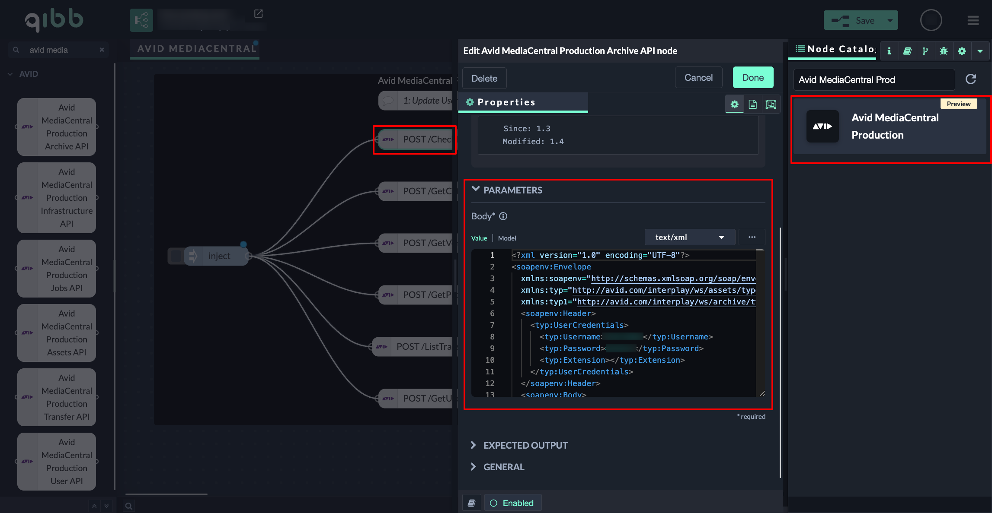Click the Delete node button
This screenshot has width=992, height=513.
click(x=484, y=78)
